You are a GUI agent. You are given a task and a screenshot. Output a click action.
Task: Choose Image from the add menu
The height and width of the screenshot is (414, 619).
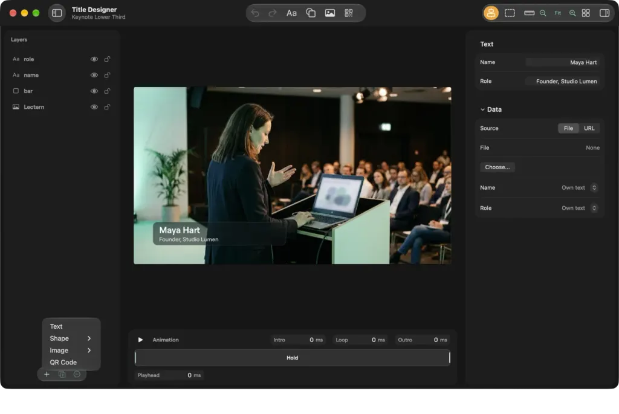[71, 350]
